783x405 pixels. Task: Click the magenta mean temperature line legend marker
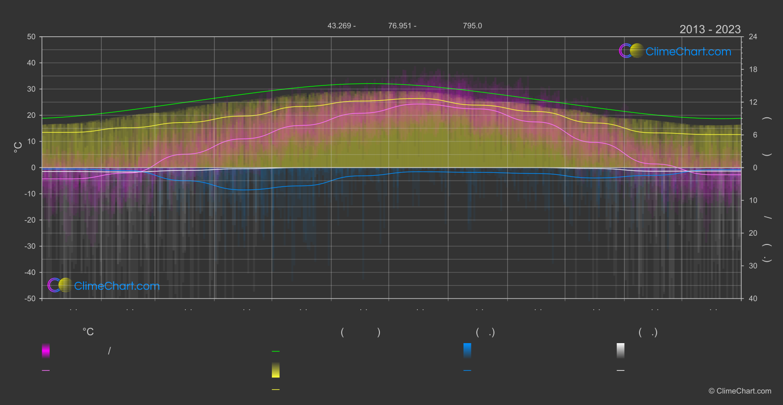tap(46, 371)
